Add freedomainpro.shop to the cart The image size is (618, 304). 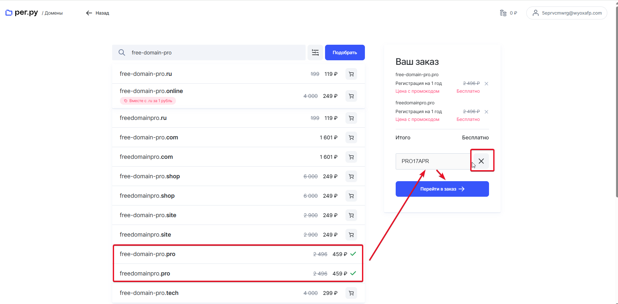click(x=351, y=196)
